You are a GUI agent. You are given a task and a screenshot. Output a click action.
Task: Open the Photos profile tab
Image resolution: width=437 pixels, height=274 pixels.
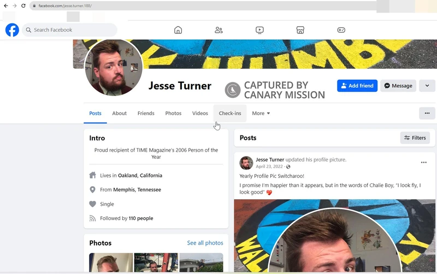(x=173, y=114)
